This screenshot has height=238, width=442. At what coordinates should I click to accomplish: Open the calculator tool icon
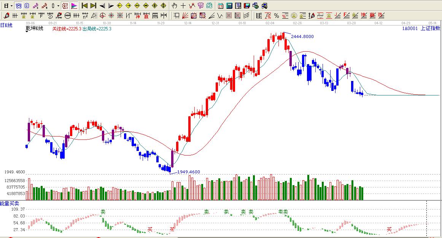click(229, 6)
